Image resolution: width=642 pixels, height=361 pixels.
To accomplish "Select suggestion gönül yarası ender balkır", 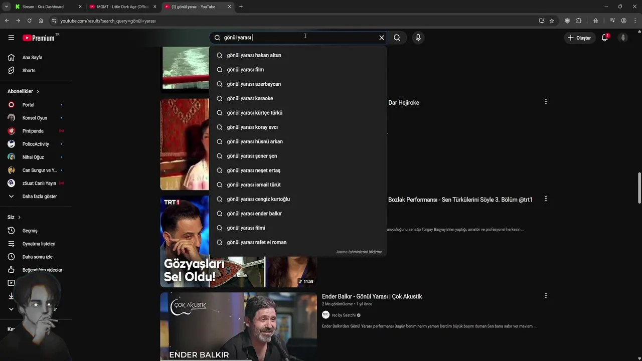I will point(298,214).
